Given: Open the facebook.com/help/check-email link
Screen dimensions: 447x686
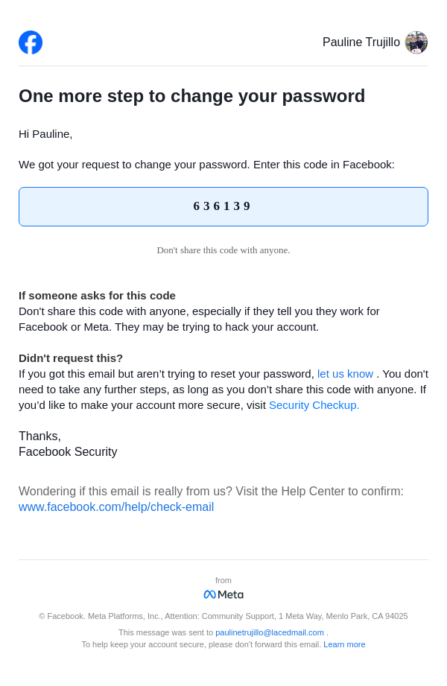Looking at the screenshot, I should (x=116, y=507).
